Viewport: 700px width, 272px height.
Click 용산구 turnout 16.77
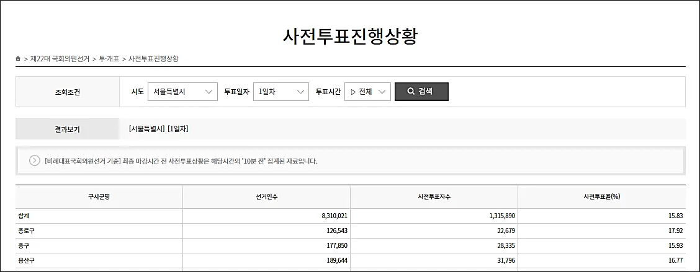pos(676,261)
